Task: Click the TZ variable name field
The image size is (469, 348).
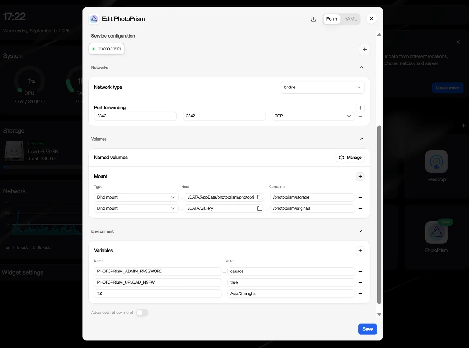Action: [x=157, y=294]
